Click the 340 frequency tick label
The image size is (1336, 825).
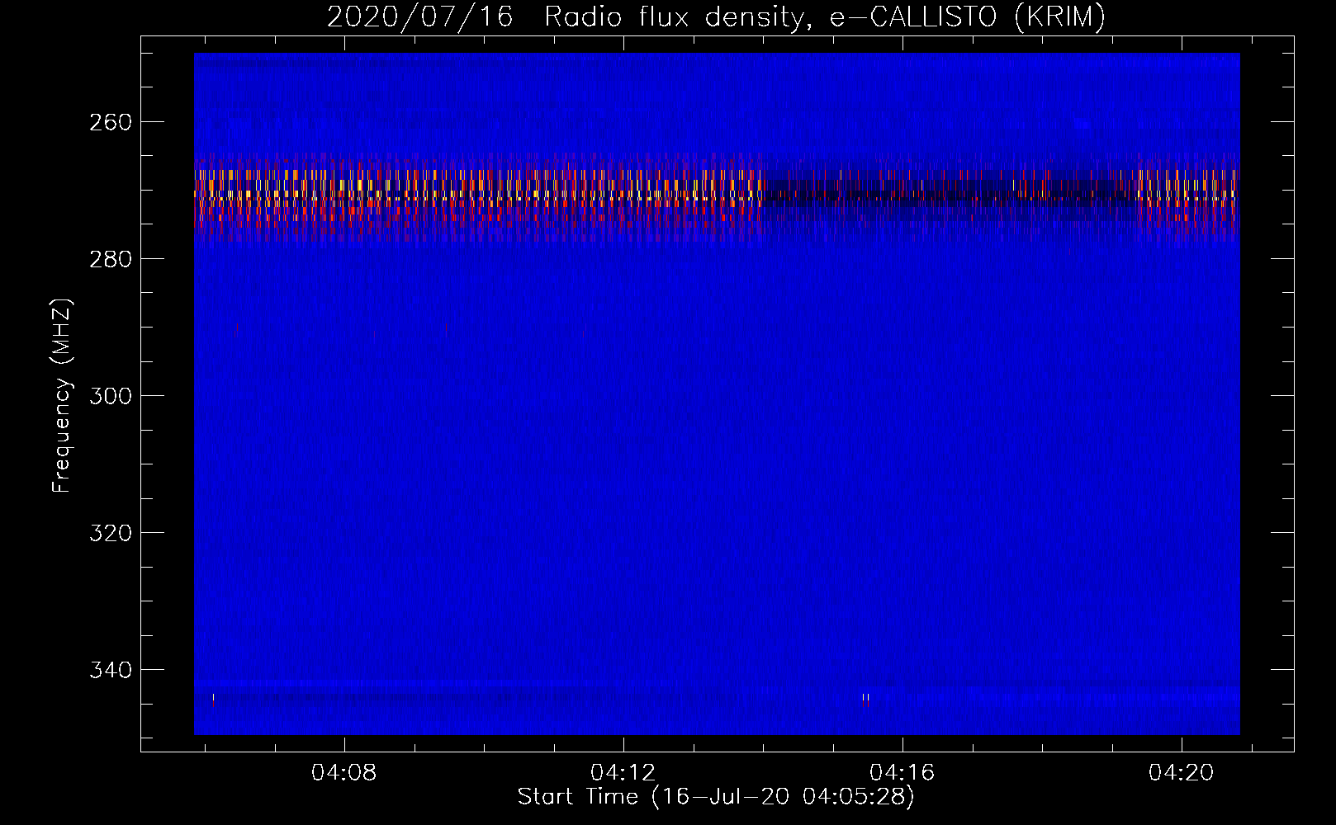pyautogui.click(x=111, y=670)
